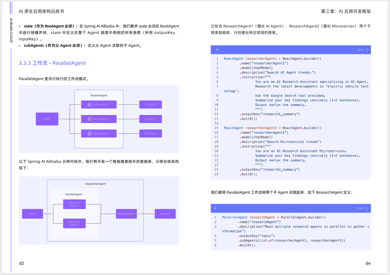Image resolution: width=390 pixels, height=275 pixels.
Task: Click code line .outputKey("topic")
Action: coord(256,236)
